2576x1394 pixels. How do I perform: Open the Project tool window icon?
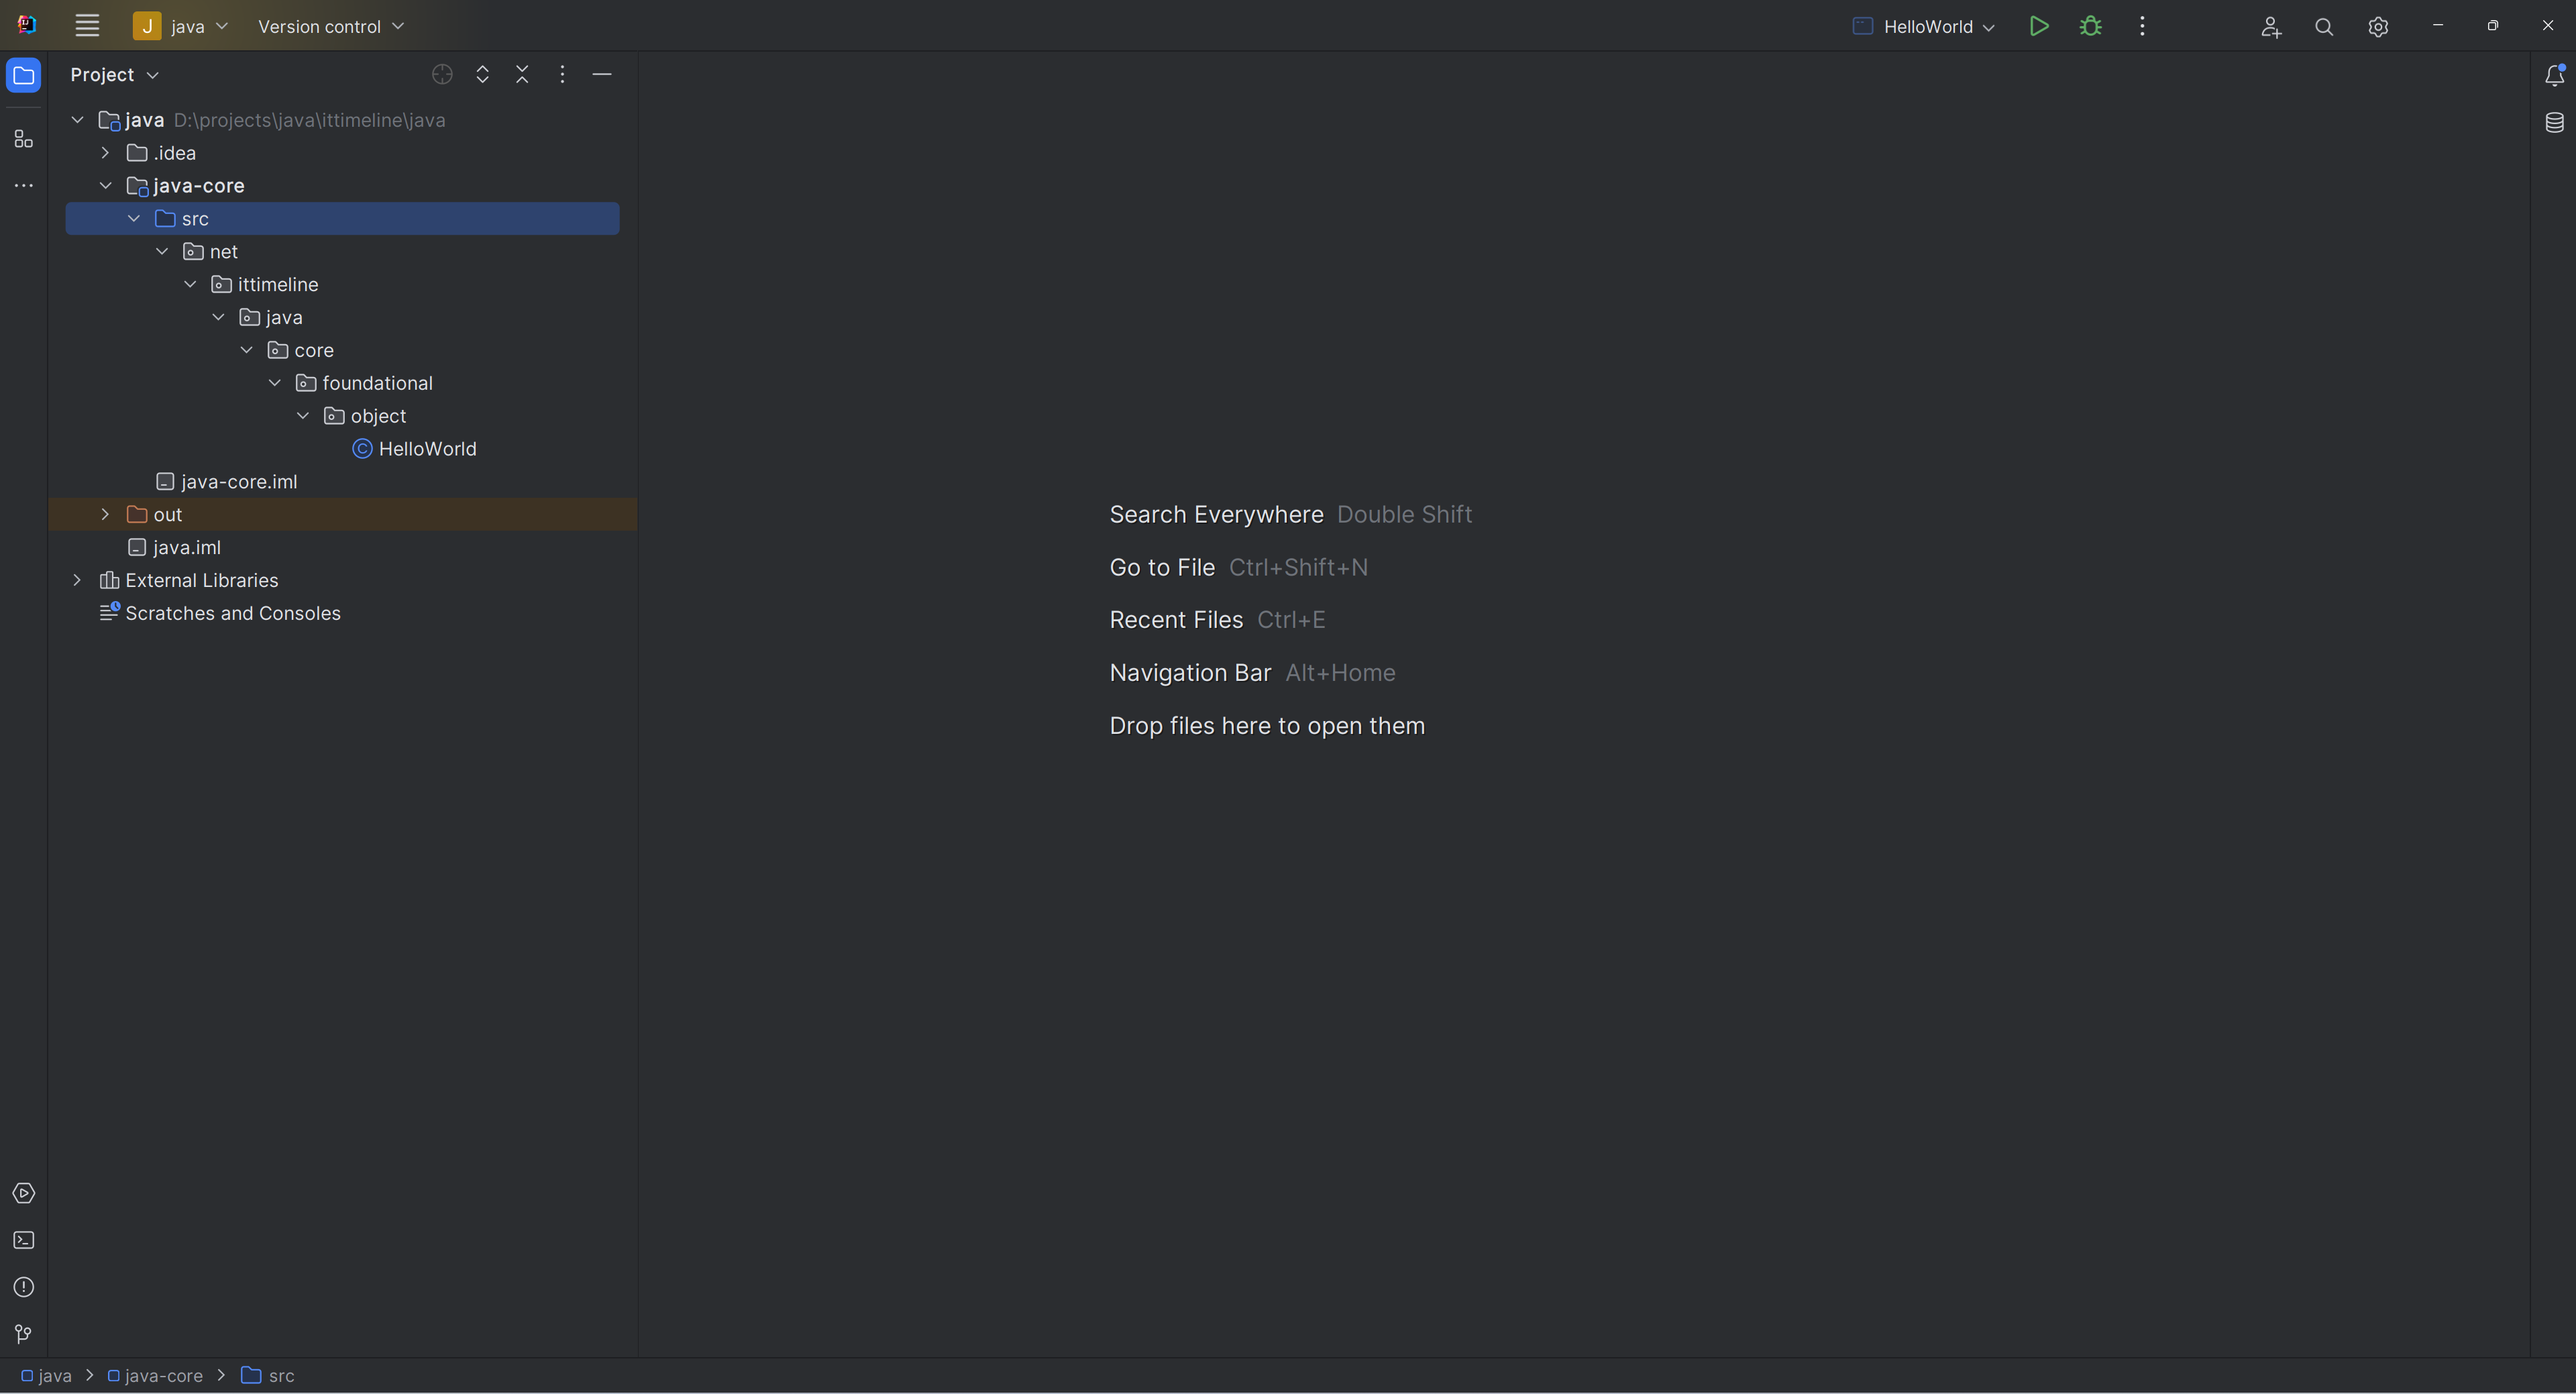(24, 75)
